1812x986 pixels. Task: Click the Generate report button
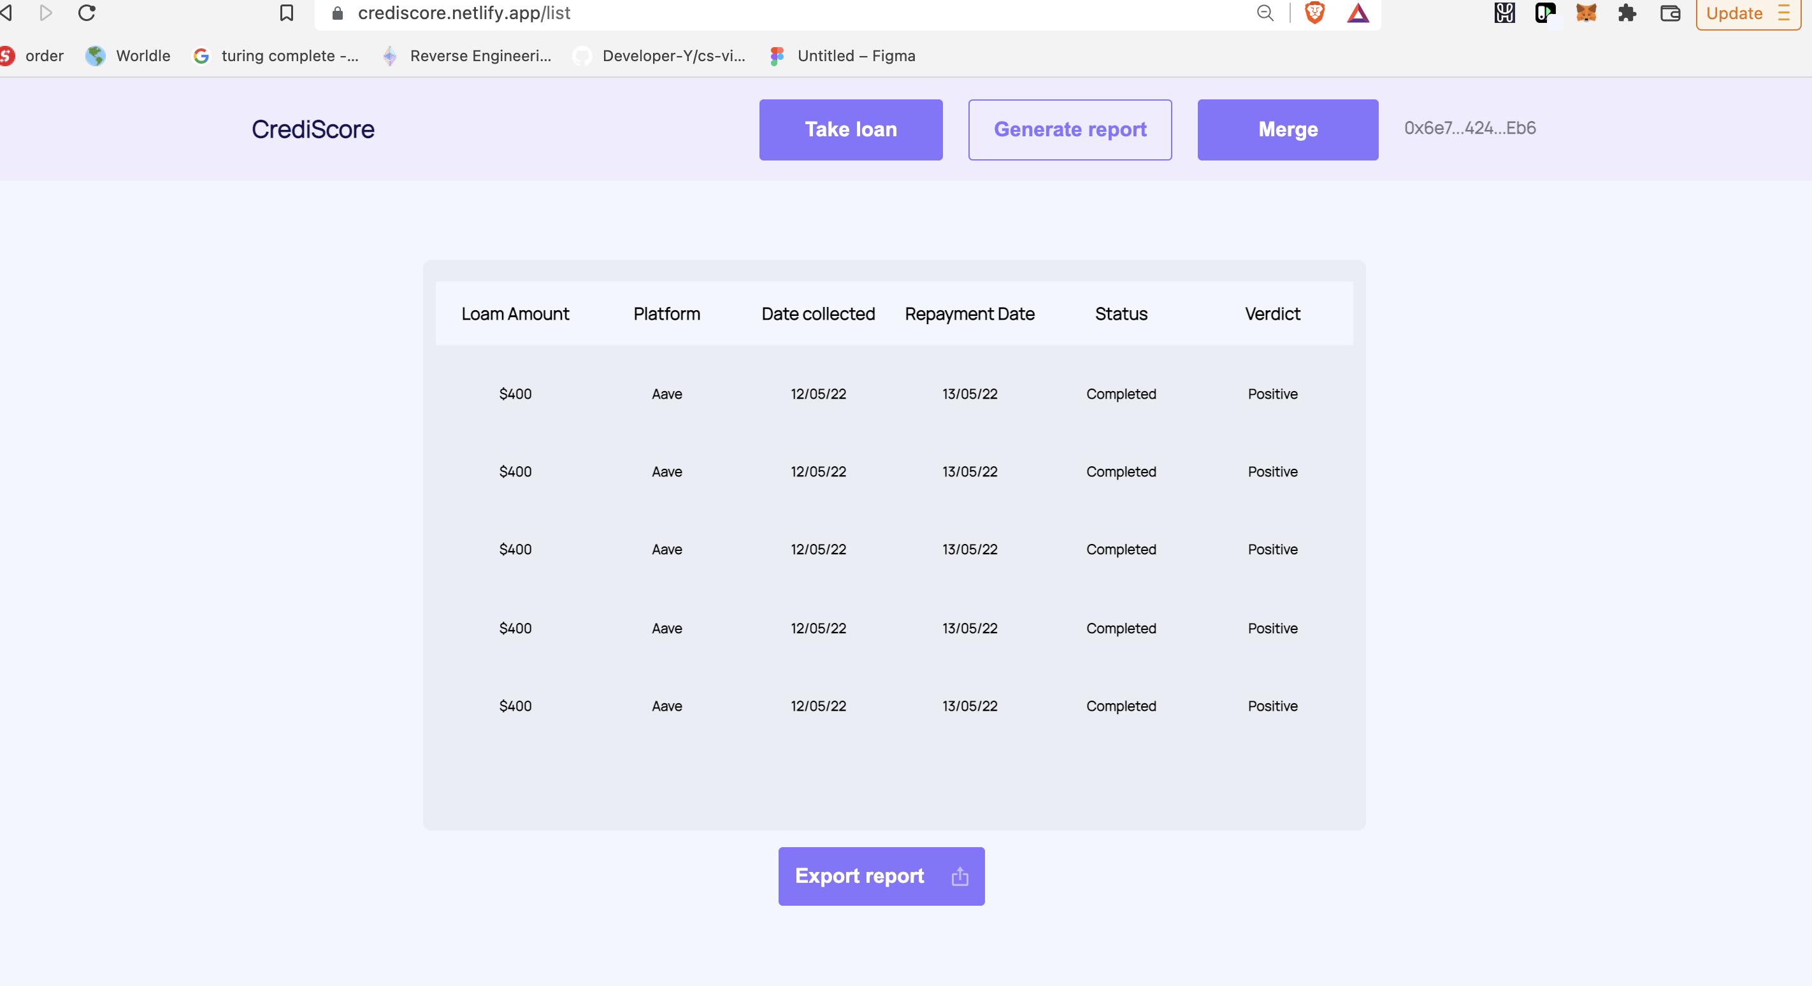(x=1070, y=129)
